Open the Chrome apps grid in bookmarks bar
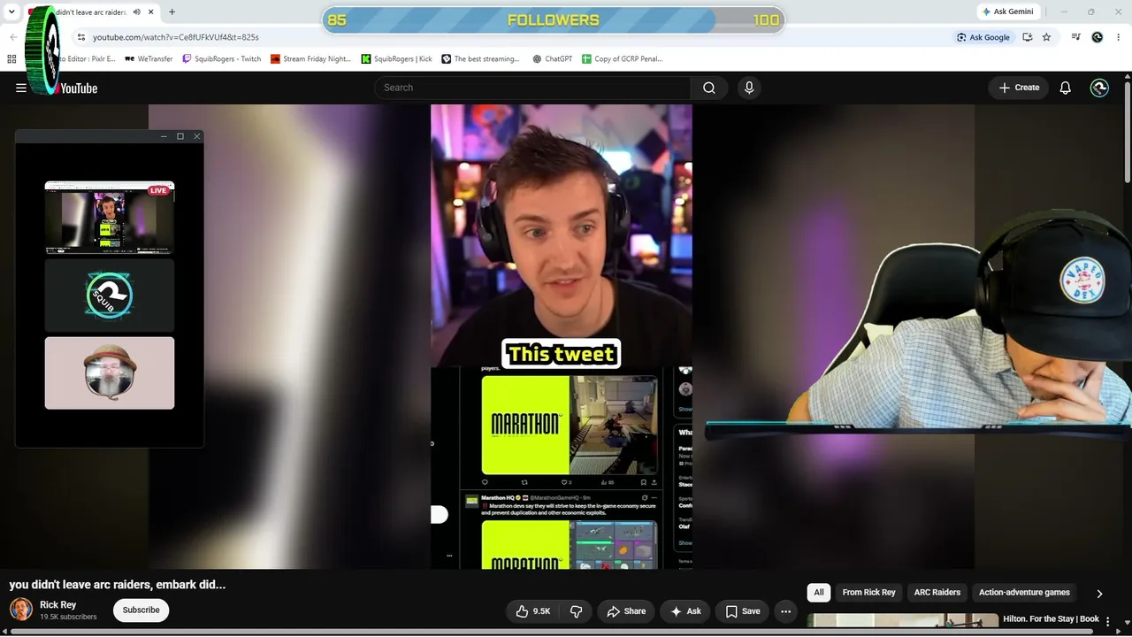 click(11, 59)
